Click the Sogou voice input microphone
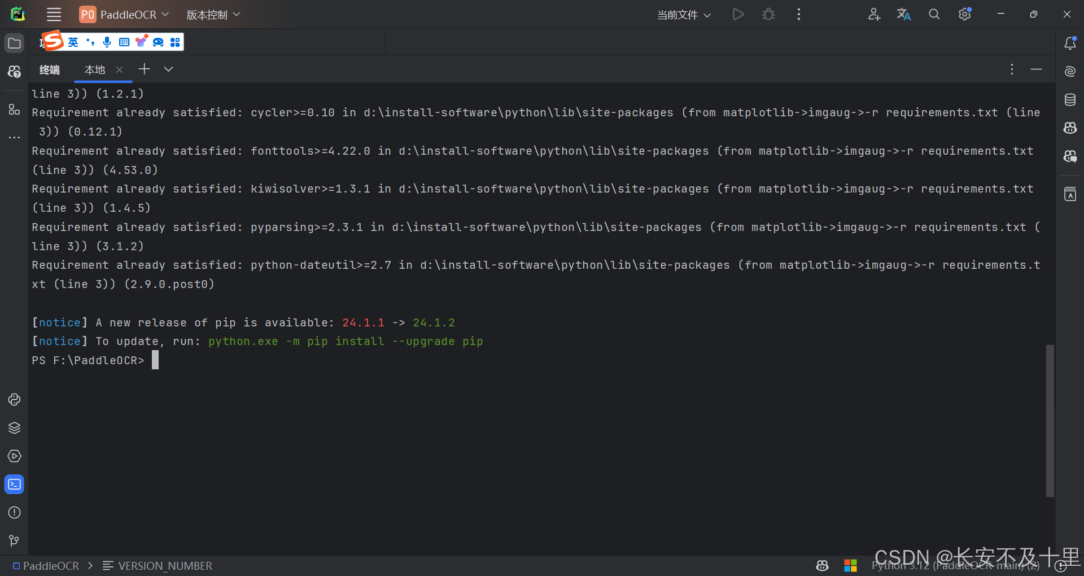The height and width of the screenshot is (576, 1084). [107, 42]
